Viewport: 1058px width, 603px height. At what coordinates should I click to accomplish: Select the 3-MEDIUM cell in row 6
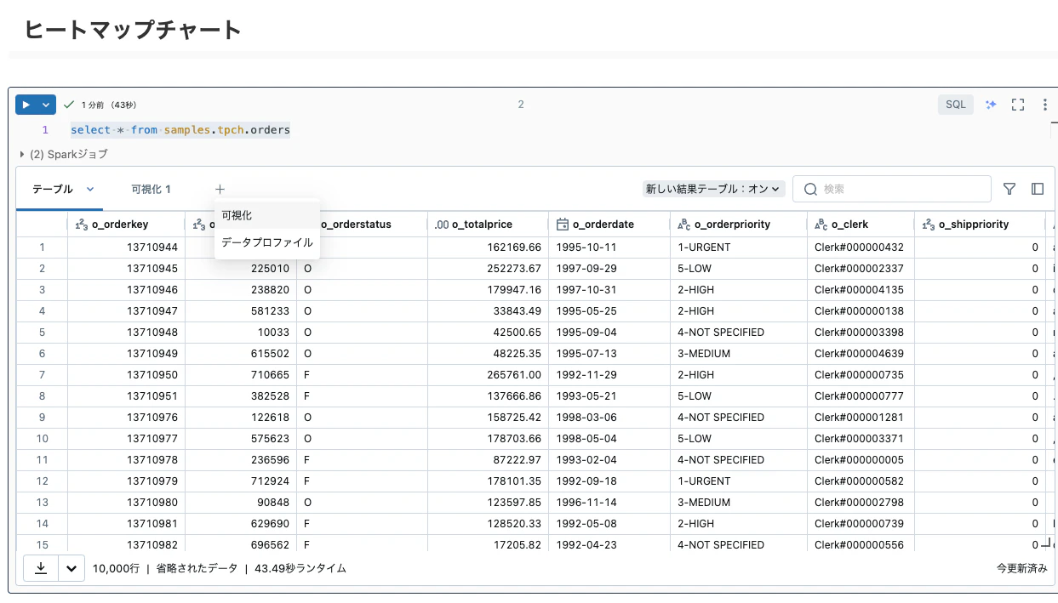[739, 354]
